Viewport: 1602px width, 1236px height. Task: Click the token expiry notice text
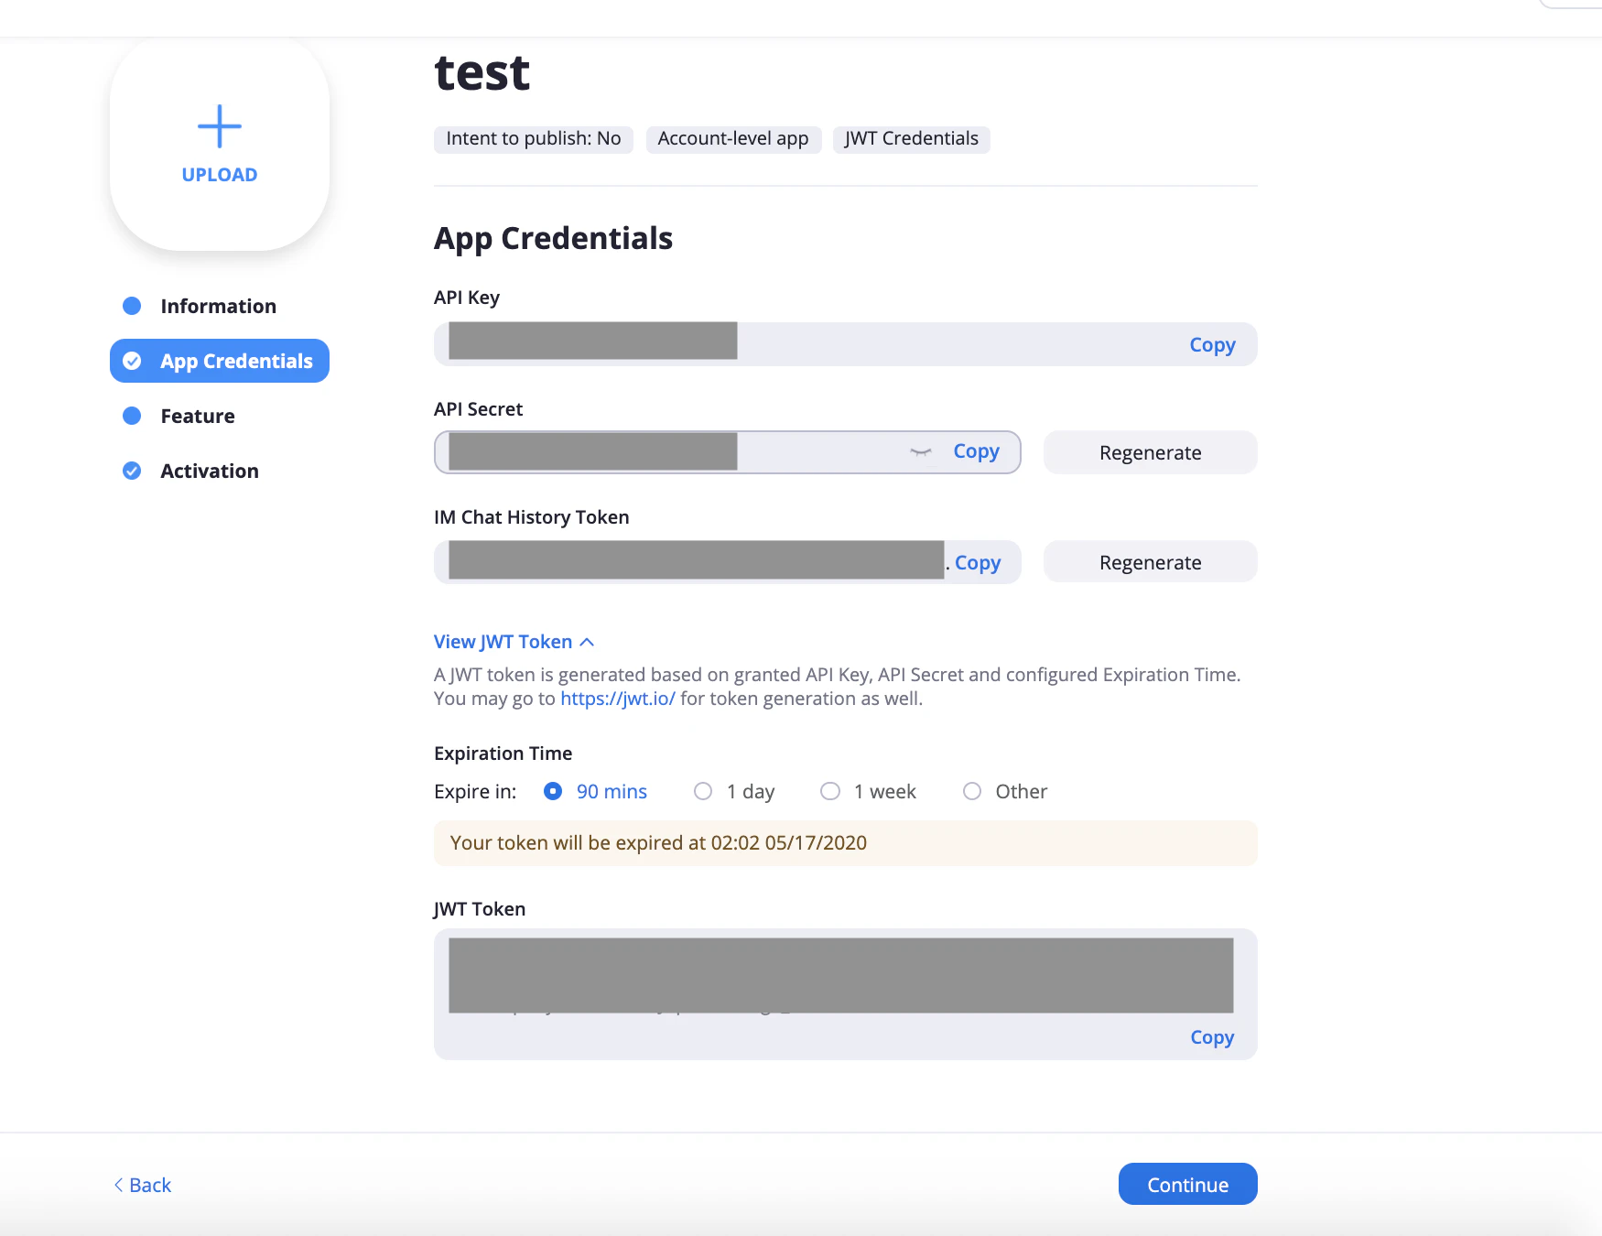tap(658, 843)
